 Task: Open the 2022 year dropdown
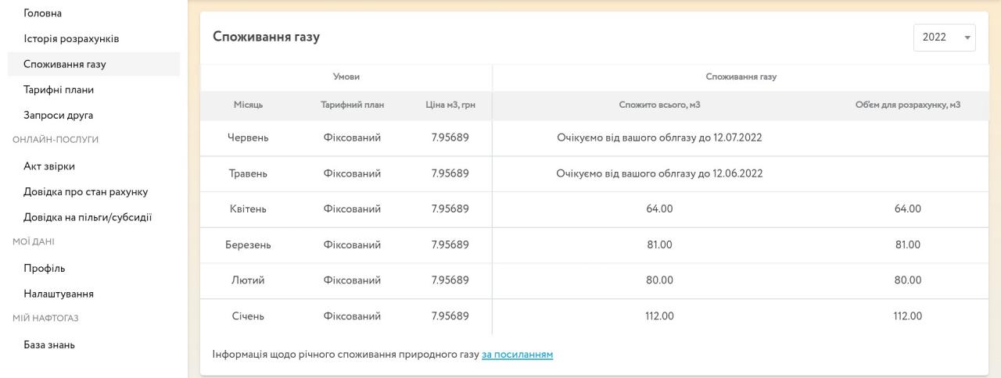coord(944,37)
